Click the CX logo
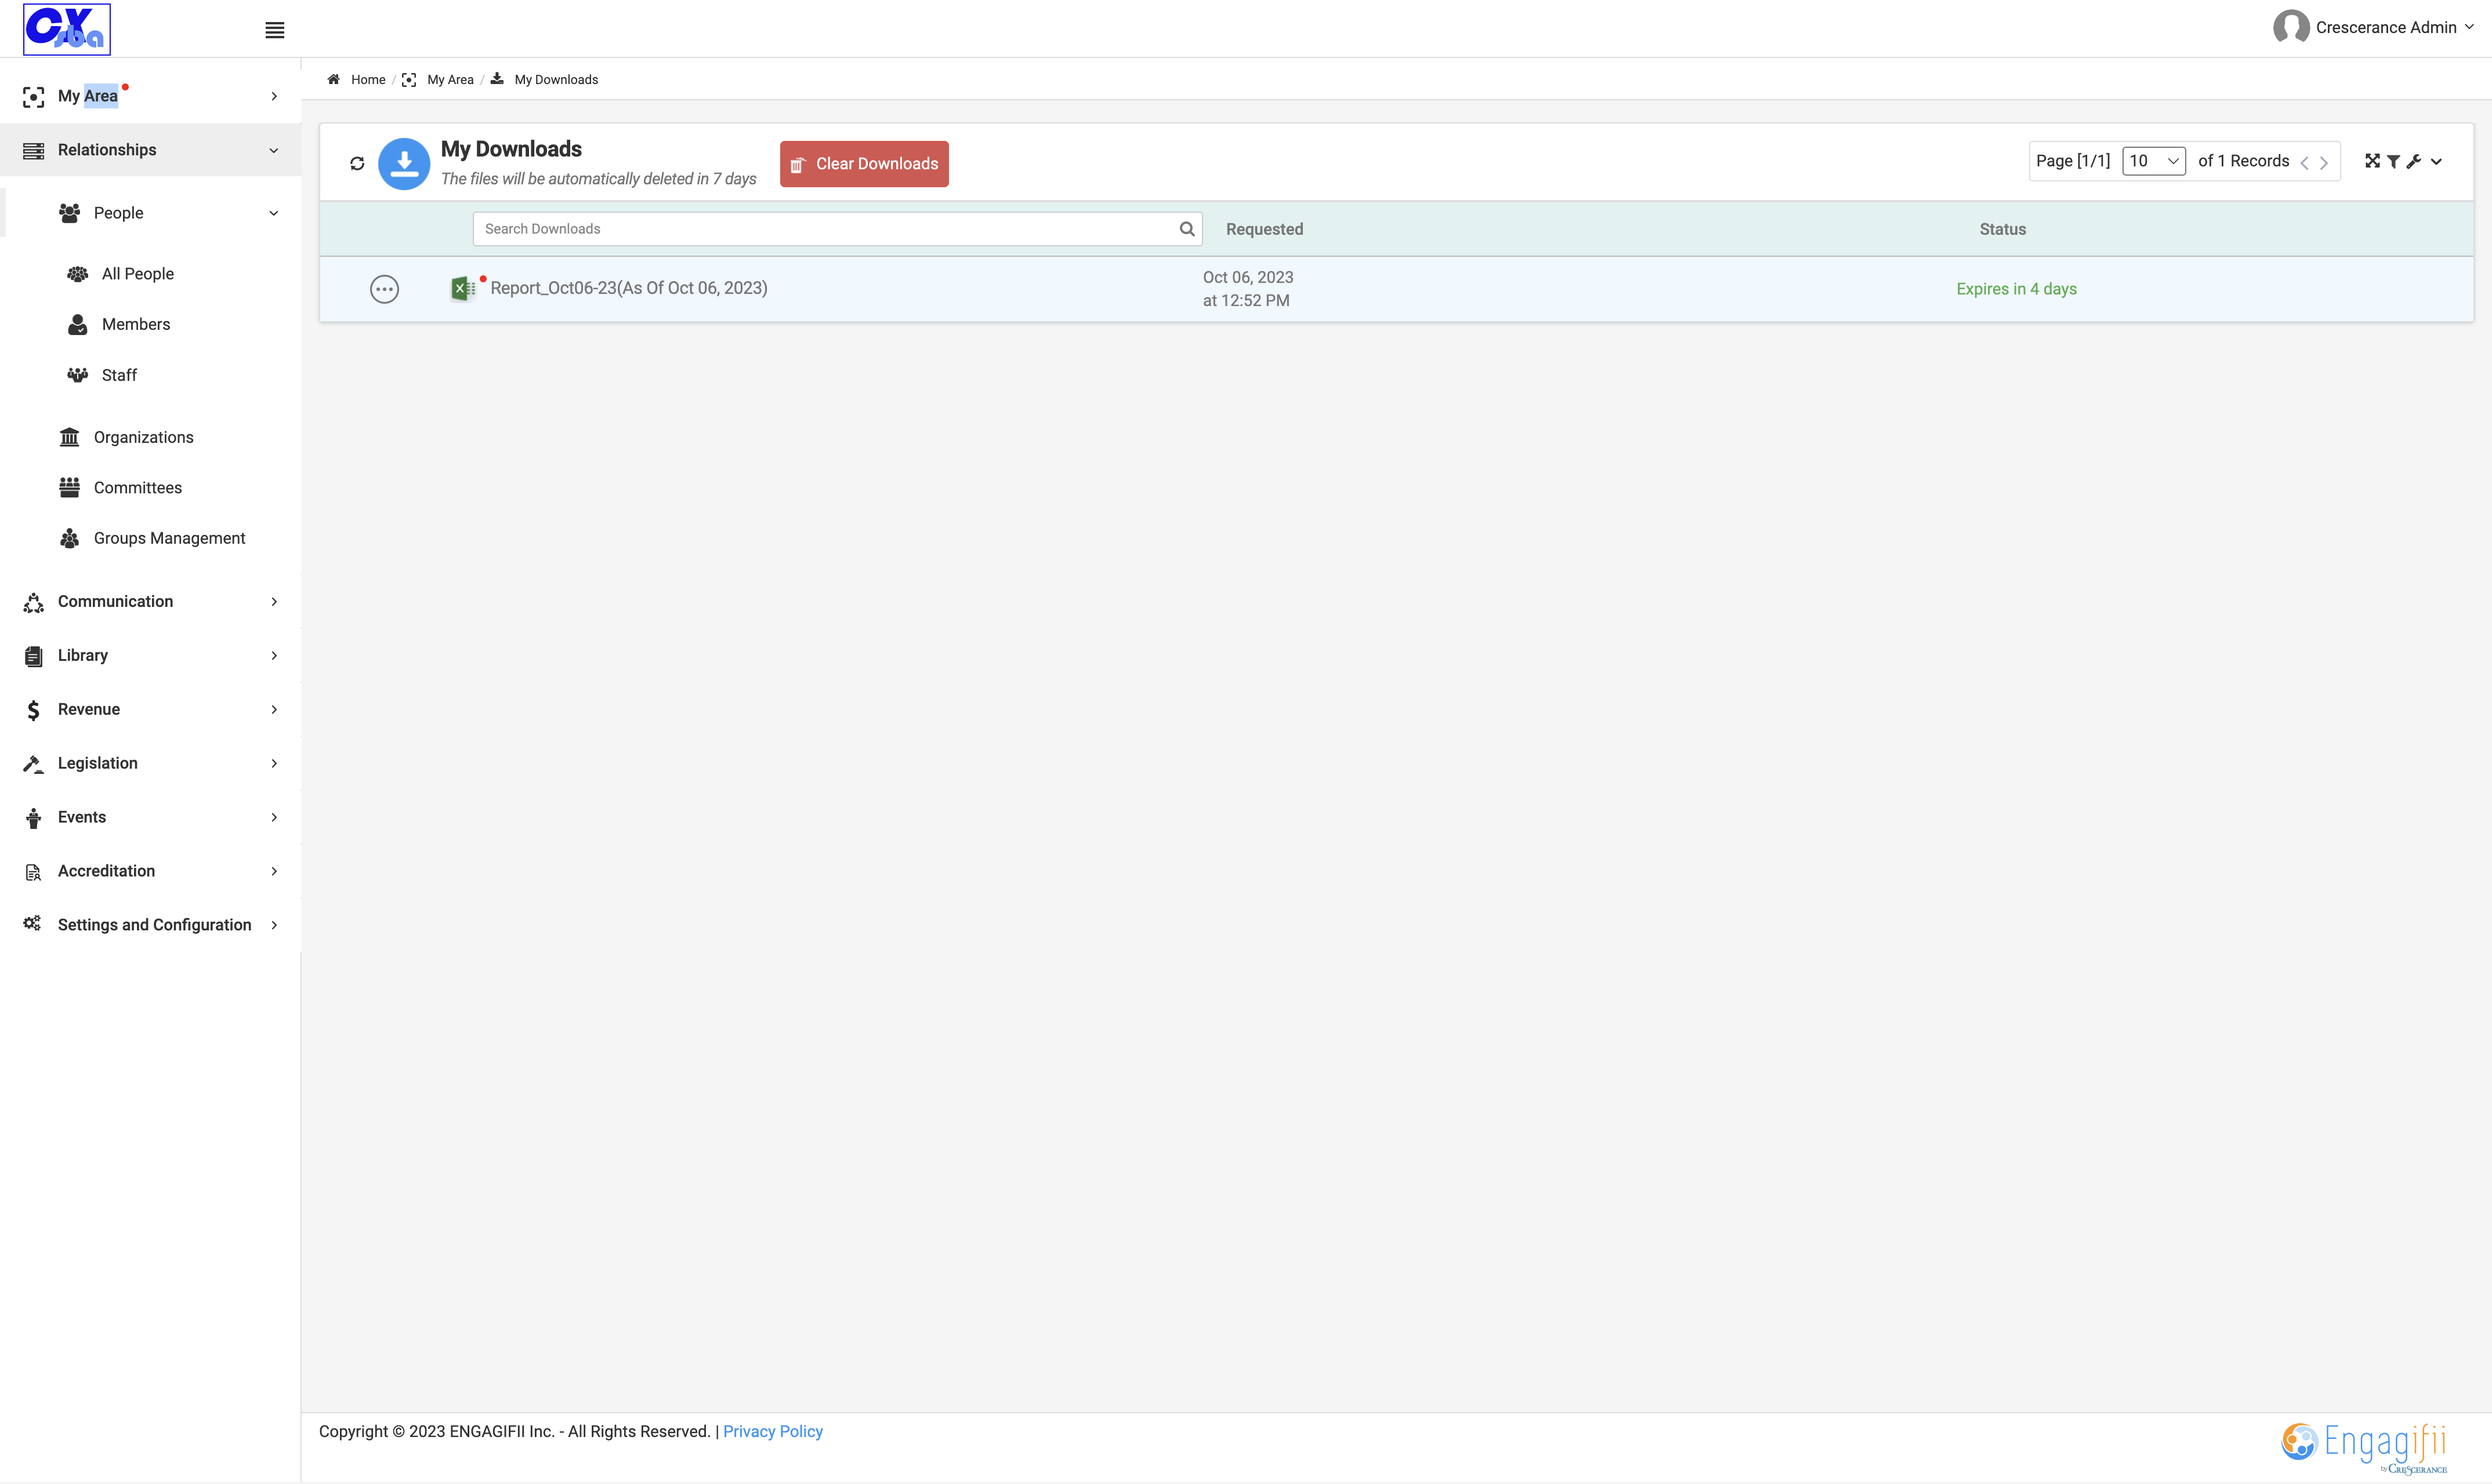Screen dimensions: 2492x1484 (67, 29)
